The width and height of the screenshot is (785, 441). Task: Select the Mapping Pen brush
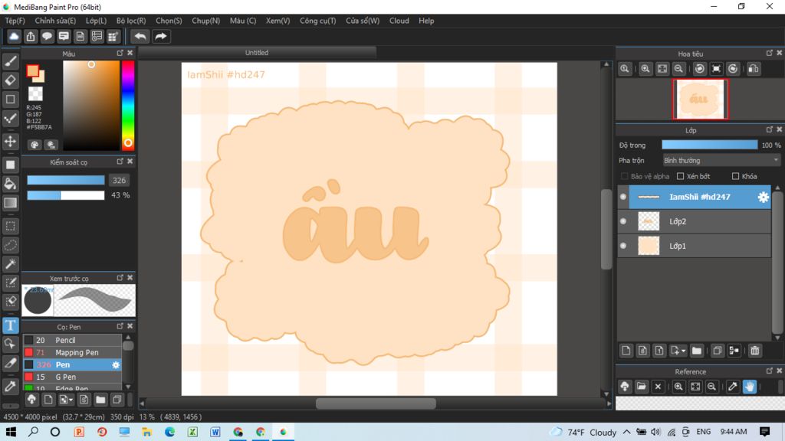72,352
